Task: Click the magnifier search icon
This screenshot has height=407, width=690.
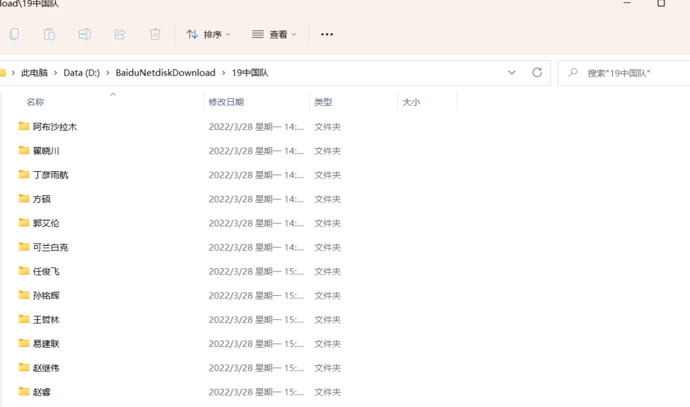Action: click(573, 73)
